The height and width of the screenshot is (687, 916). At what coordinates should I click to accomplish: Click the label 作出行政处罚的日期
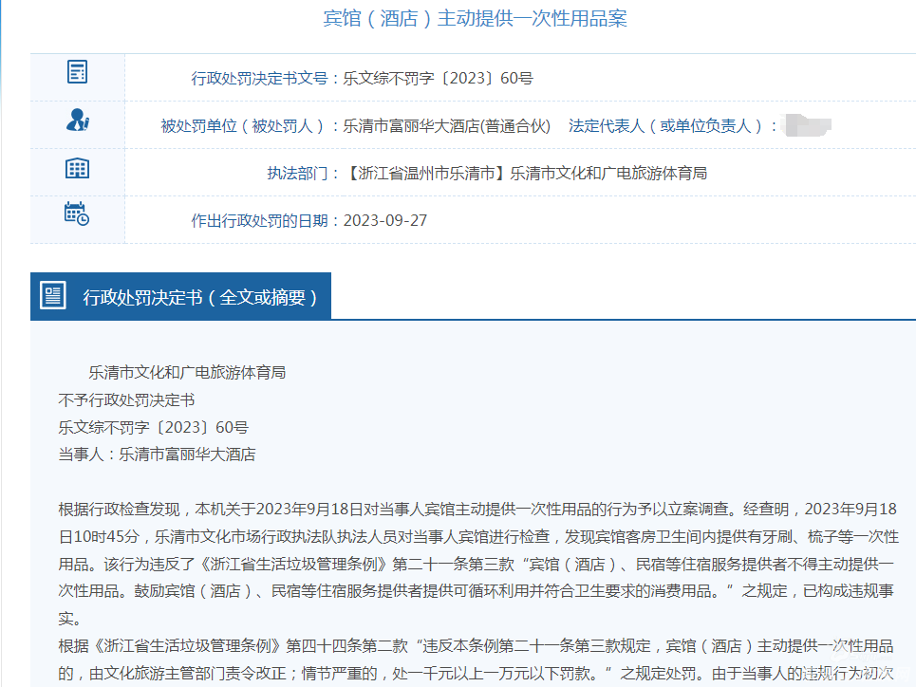click(x=259, y=221)
